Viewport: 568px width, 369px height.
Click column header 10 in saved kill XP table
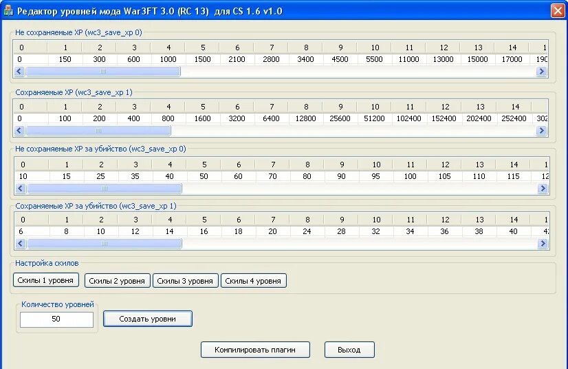pyautogui.click(x=376, y=220)
